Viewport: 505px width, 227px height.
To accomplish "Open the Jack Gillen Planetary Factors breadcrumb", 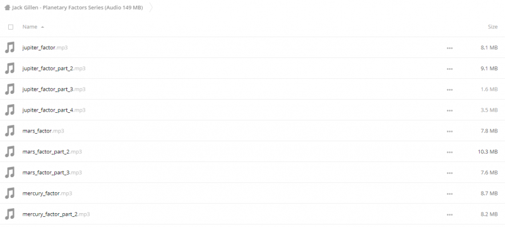I will pyautogui.click(x=77, y=8).
